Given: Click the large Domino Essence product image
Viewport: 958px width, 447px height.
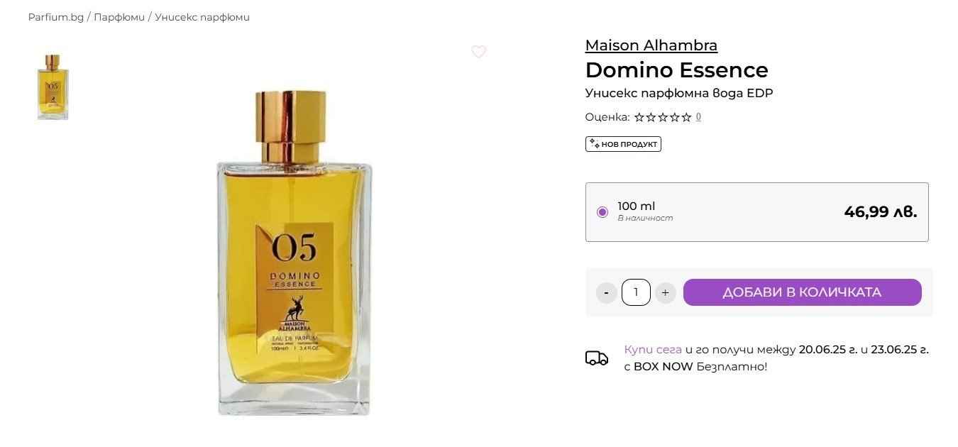Looking at the screenshot, I should [x=294, y=253].
